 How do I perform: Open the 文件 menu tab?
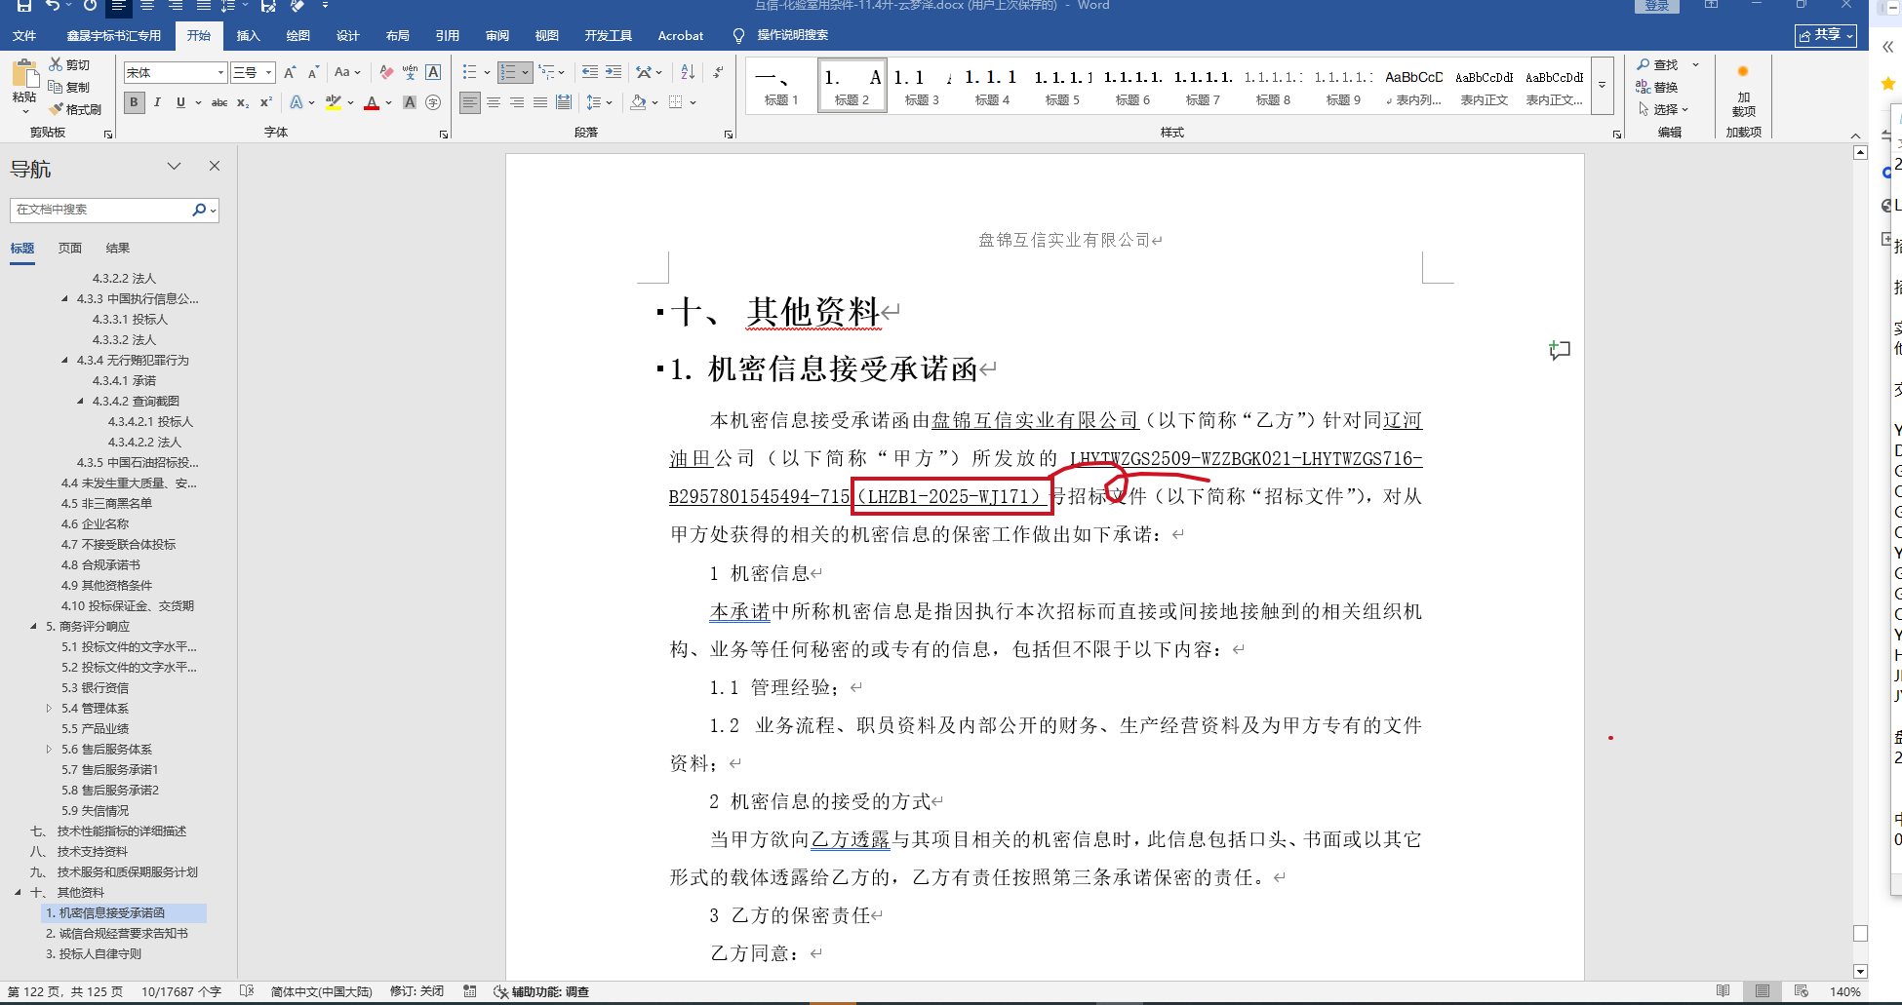pos(24,36)
